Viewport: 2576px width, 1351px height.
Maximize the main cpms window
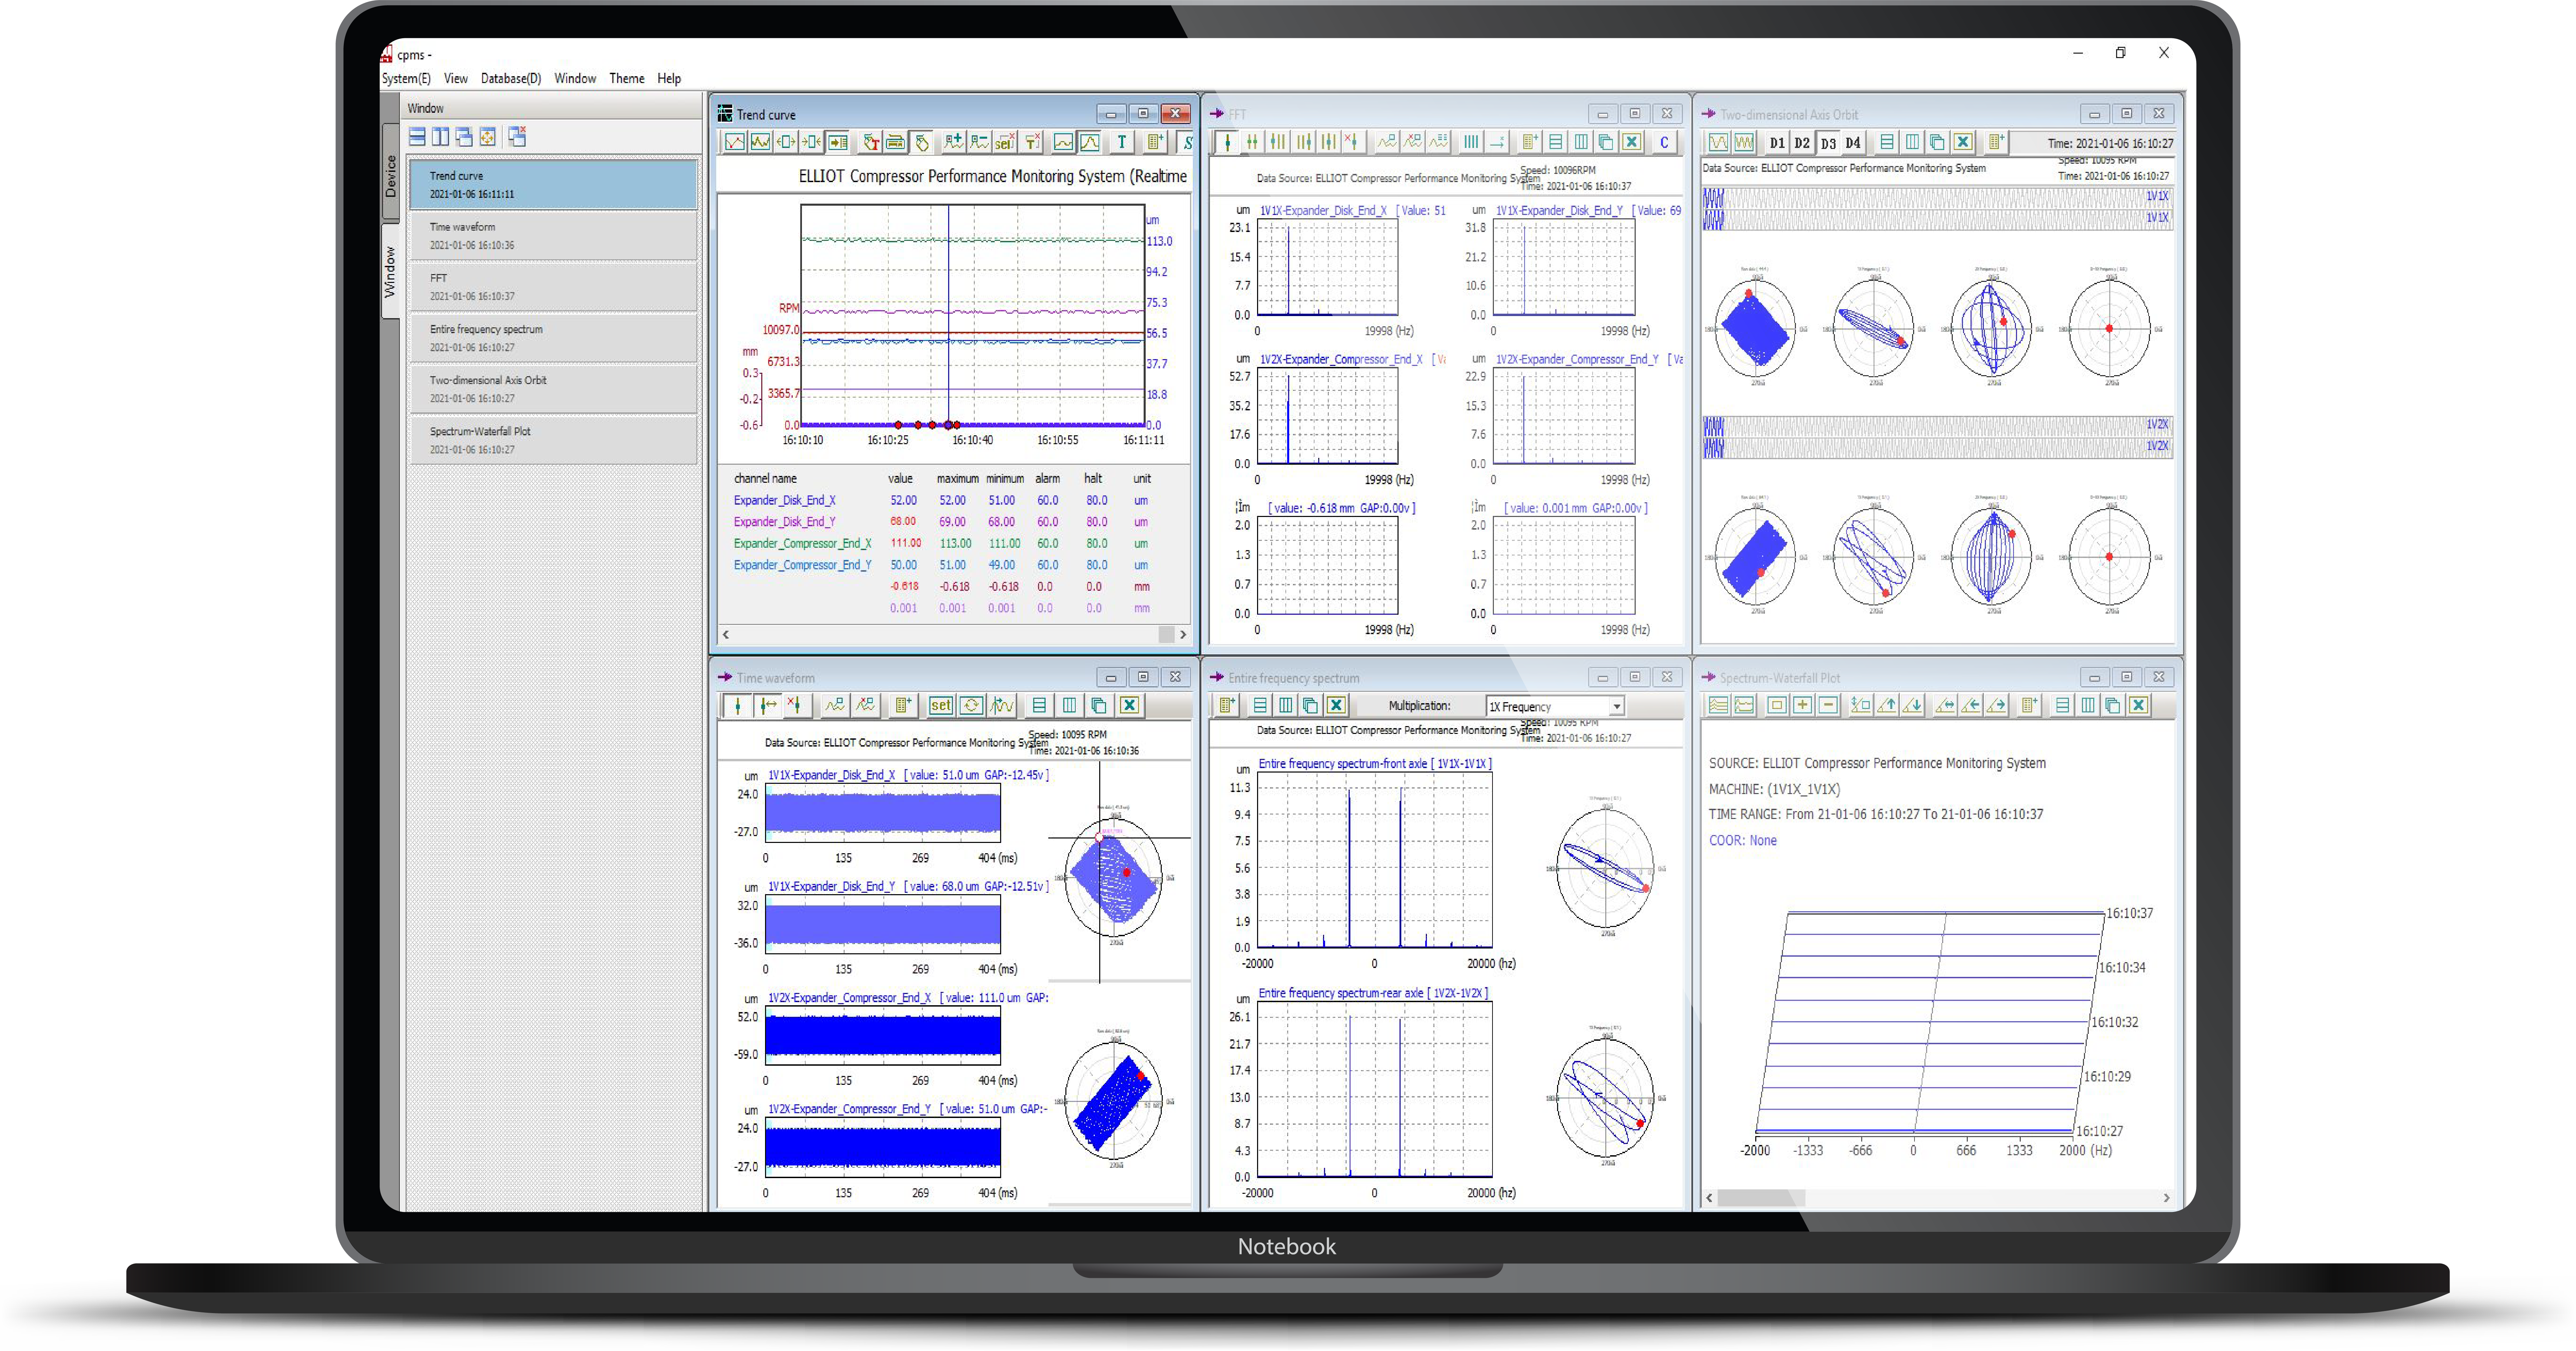[2120, 53]
